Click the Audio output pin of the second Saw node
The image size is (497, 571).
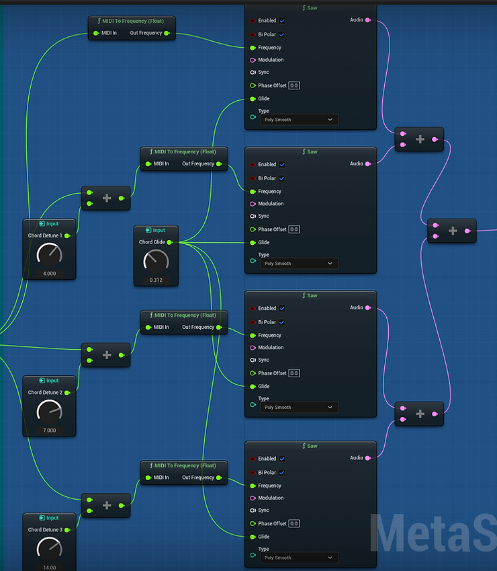coord(368,164)
